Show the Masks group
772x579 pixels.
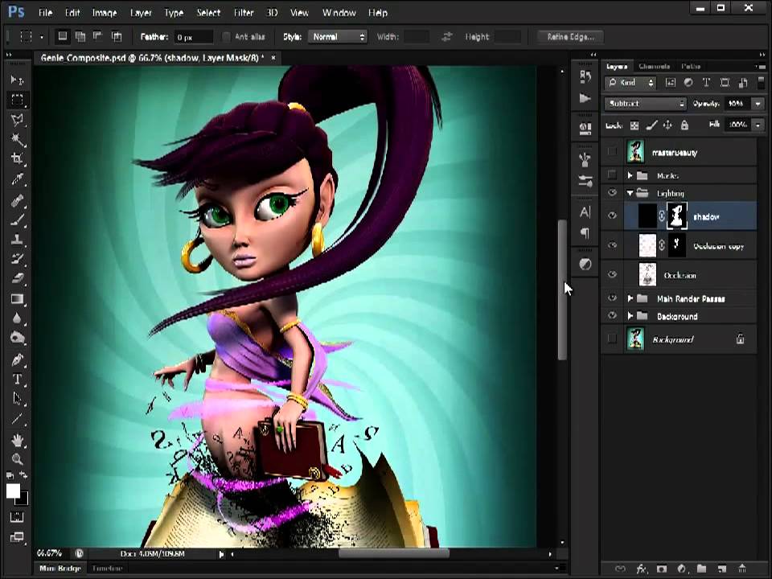click(x=612, y=175)
